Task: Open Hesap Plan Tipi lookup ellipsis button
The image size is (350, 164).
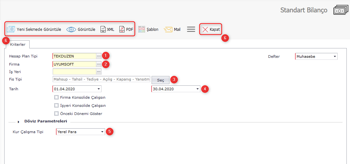Action: (x=99, y=56)
